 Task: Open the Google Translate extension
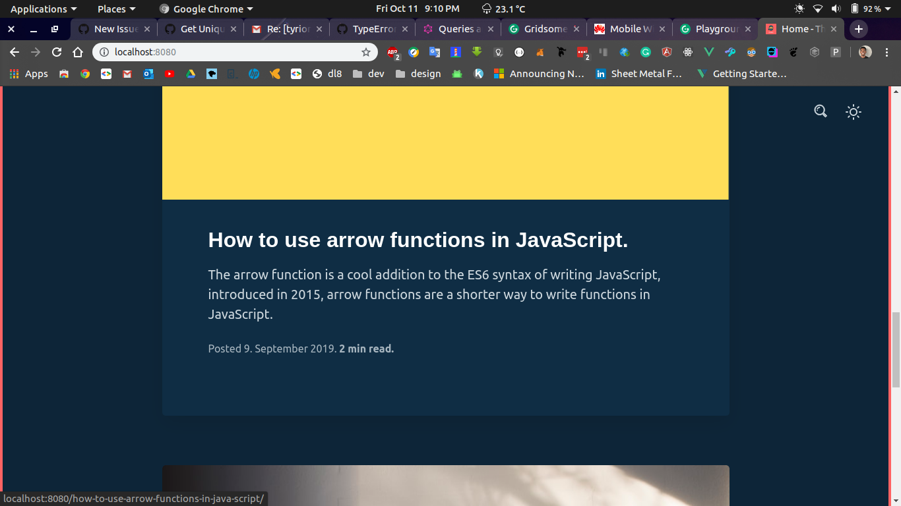point(435,52)
